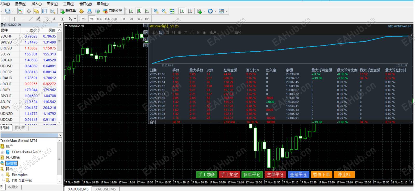The image size is (415, 191).
Task: Zoom out of the chart
Action: (x=164, y=11)
